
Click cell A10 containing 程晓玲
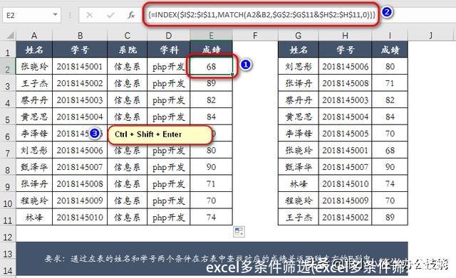34,201
